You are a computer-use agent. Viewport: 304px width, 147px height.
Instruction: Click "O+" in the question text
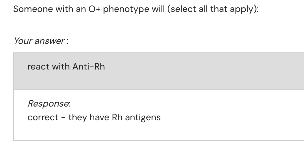click(94, 9)
